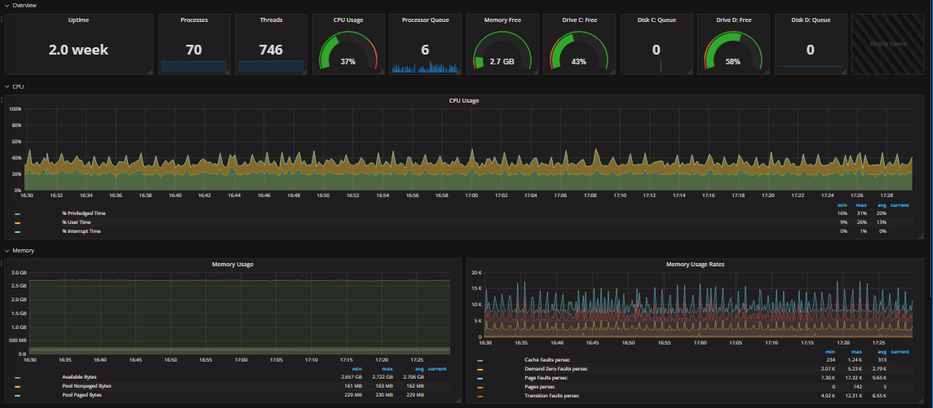Open Pages persec orange color swatch
933x408 pixels.
[480, 387]
